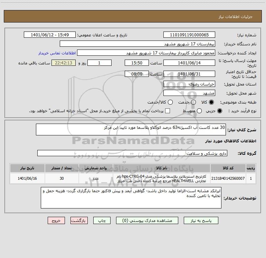Click the quantity cell 30
Viewport: 266px width, 258px height.
pos(61,178)
